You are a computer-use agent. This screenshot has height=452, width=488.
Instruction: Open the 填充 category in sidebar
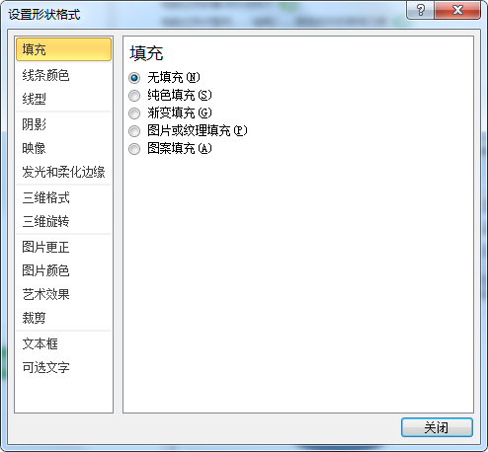[63, 49]
